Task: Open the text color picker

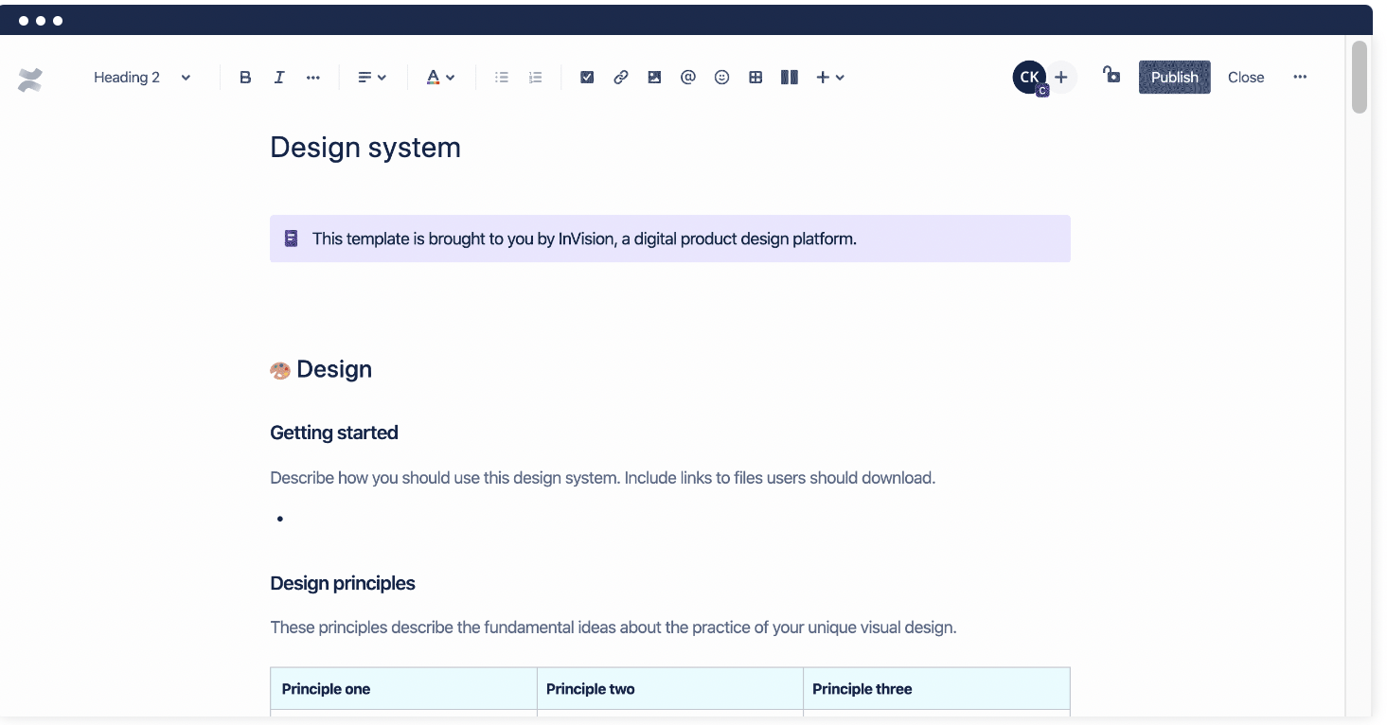Action: click(440, 77)
